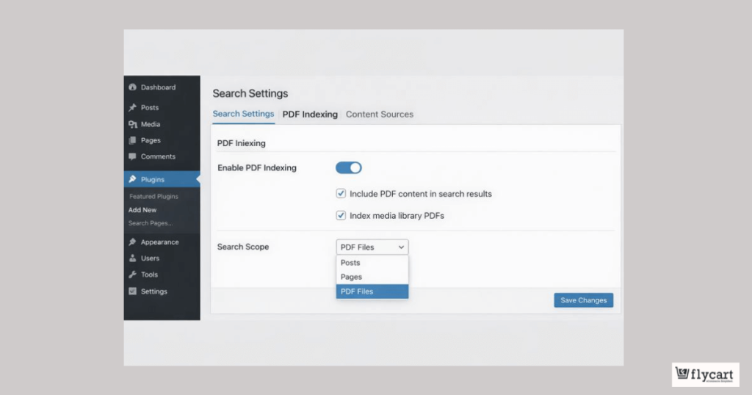Click the Users person icon
The width and height of the screenshot is (752, 395).
[x=132, y=258]
